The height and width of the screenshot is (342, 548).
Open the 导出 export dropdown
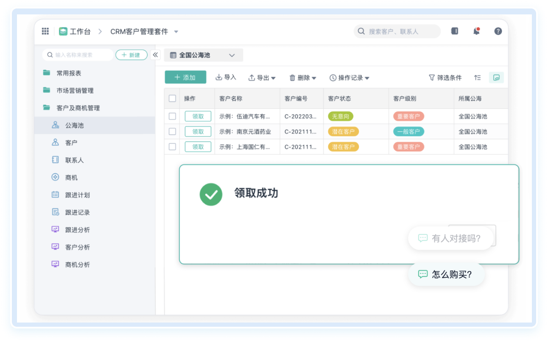(262, 77)
